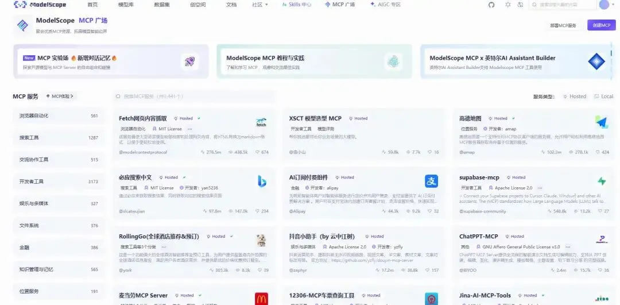This screenshot has height=305, width=620.
Task: Click the Apache License 2.0 tag on 抖音小助手
Action: click(344, 247)
